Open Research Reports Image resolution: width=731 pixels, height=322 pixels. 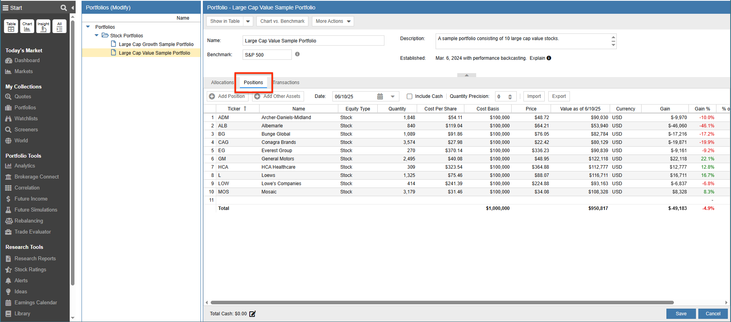(30, 259)
